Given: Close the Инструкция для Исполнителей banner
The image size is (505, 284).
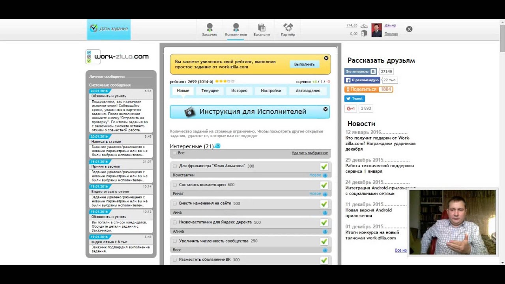Looking at the screenshot, I should (x=325, y=109).
